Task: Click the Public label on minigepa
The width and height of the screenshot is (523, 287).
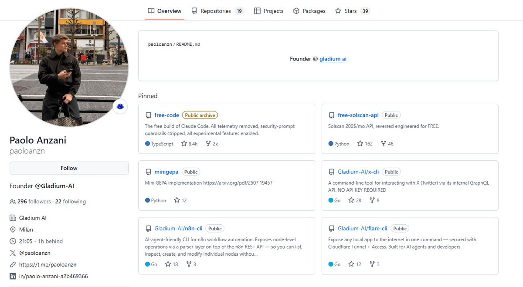Action: pyautogui.click(x=191, y=172)
